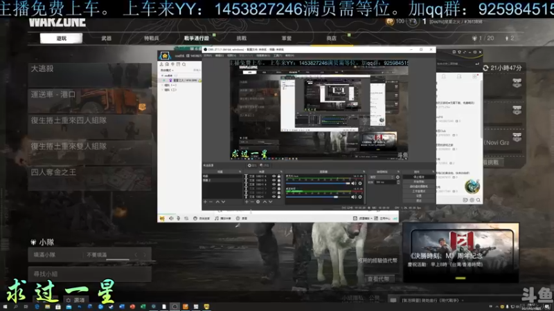Click YY microphone icon on bottom bar

pyautogui.click(x=179, y=218)
